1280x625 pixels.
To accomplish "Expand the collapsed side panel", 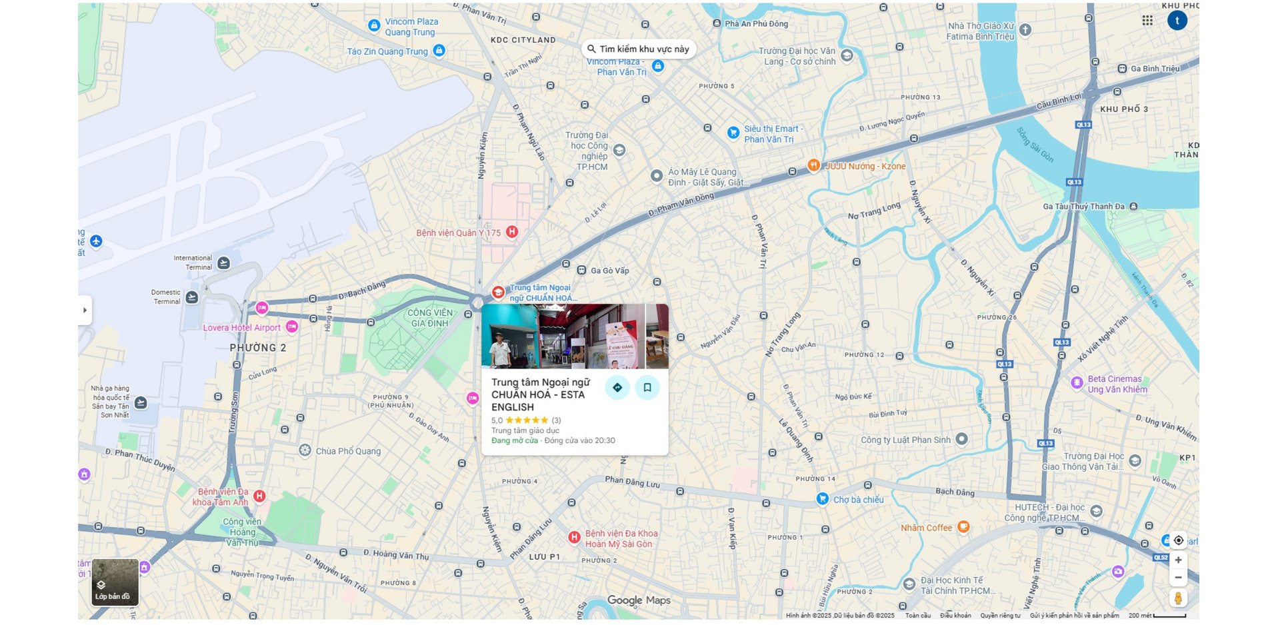I will click(x=85, y=310).
